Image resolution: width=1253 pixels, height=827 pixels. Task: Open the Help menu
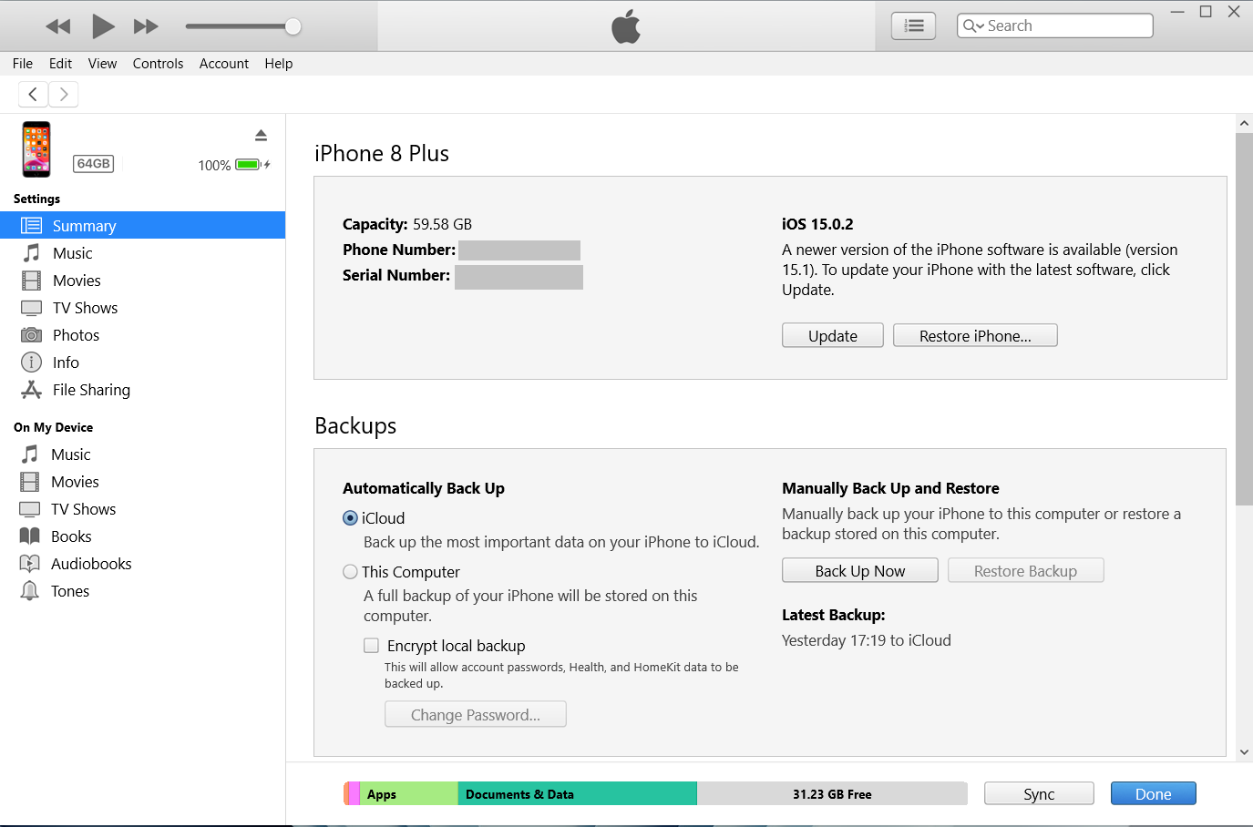click(x=279, y=64)
